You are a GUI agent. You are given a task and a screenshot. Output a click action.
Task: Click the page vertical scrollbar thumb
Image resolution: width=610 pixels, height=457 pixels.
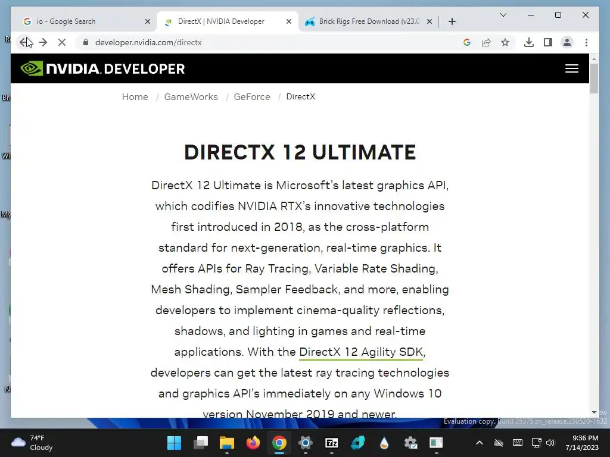(x=594, y=78)
